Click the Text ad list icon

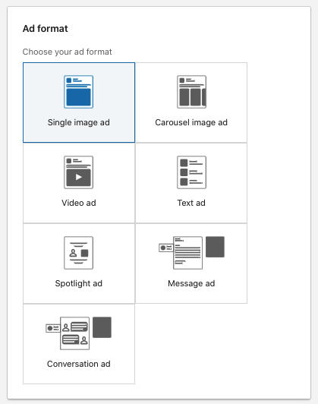pos(191,172)
